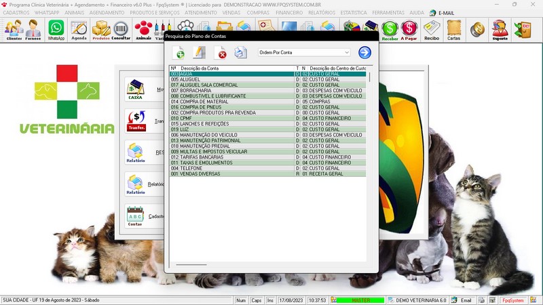This screenshot has height=305, width=543.
Task: Click the edit account pencil icon
Action: [x=200, y=53]
